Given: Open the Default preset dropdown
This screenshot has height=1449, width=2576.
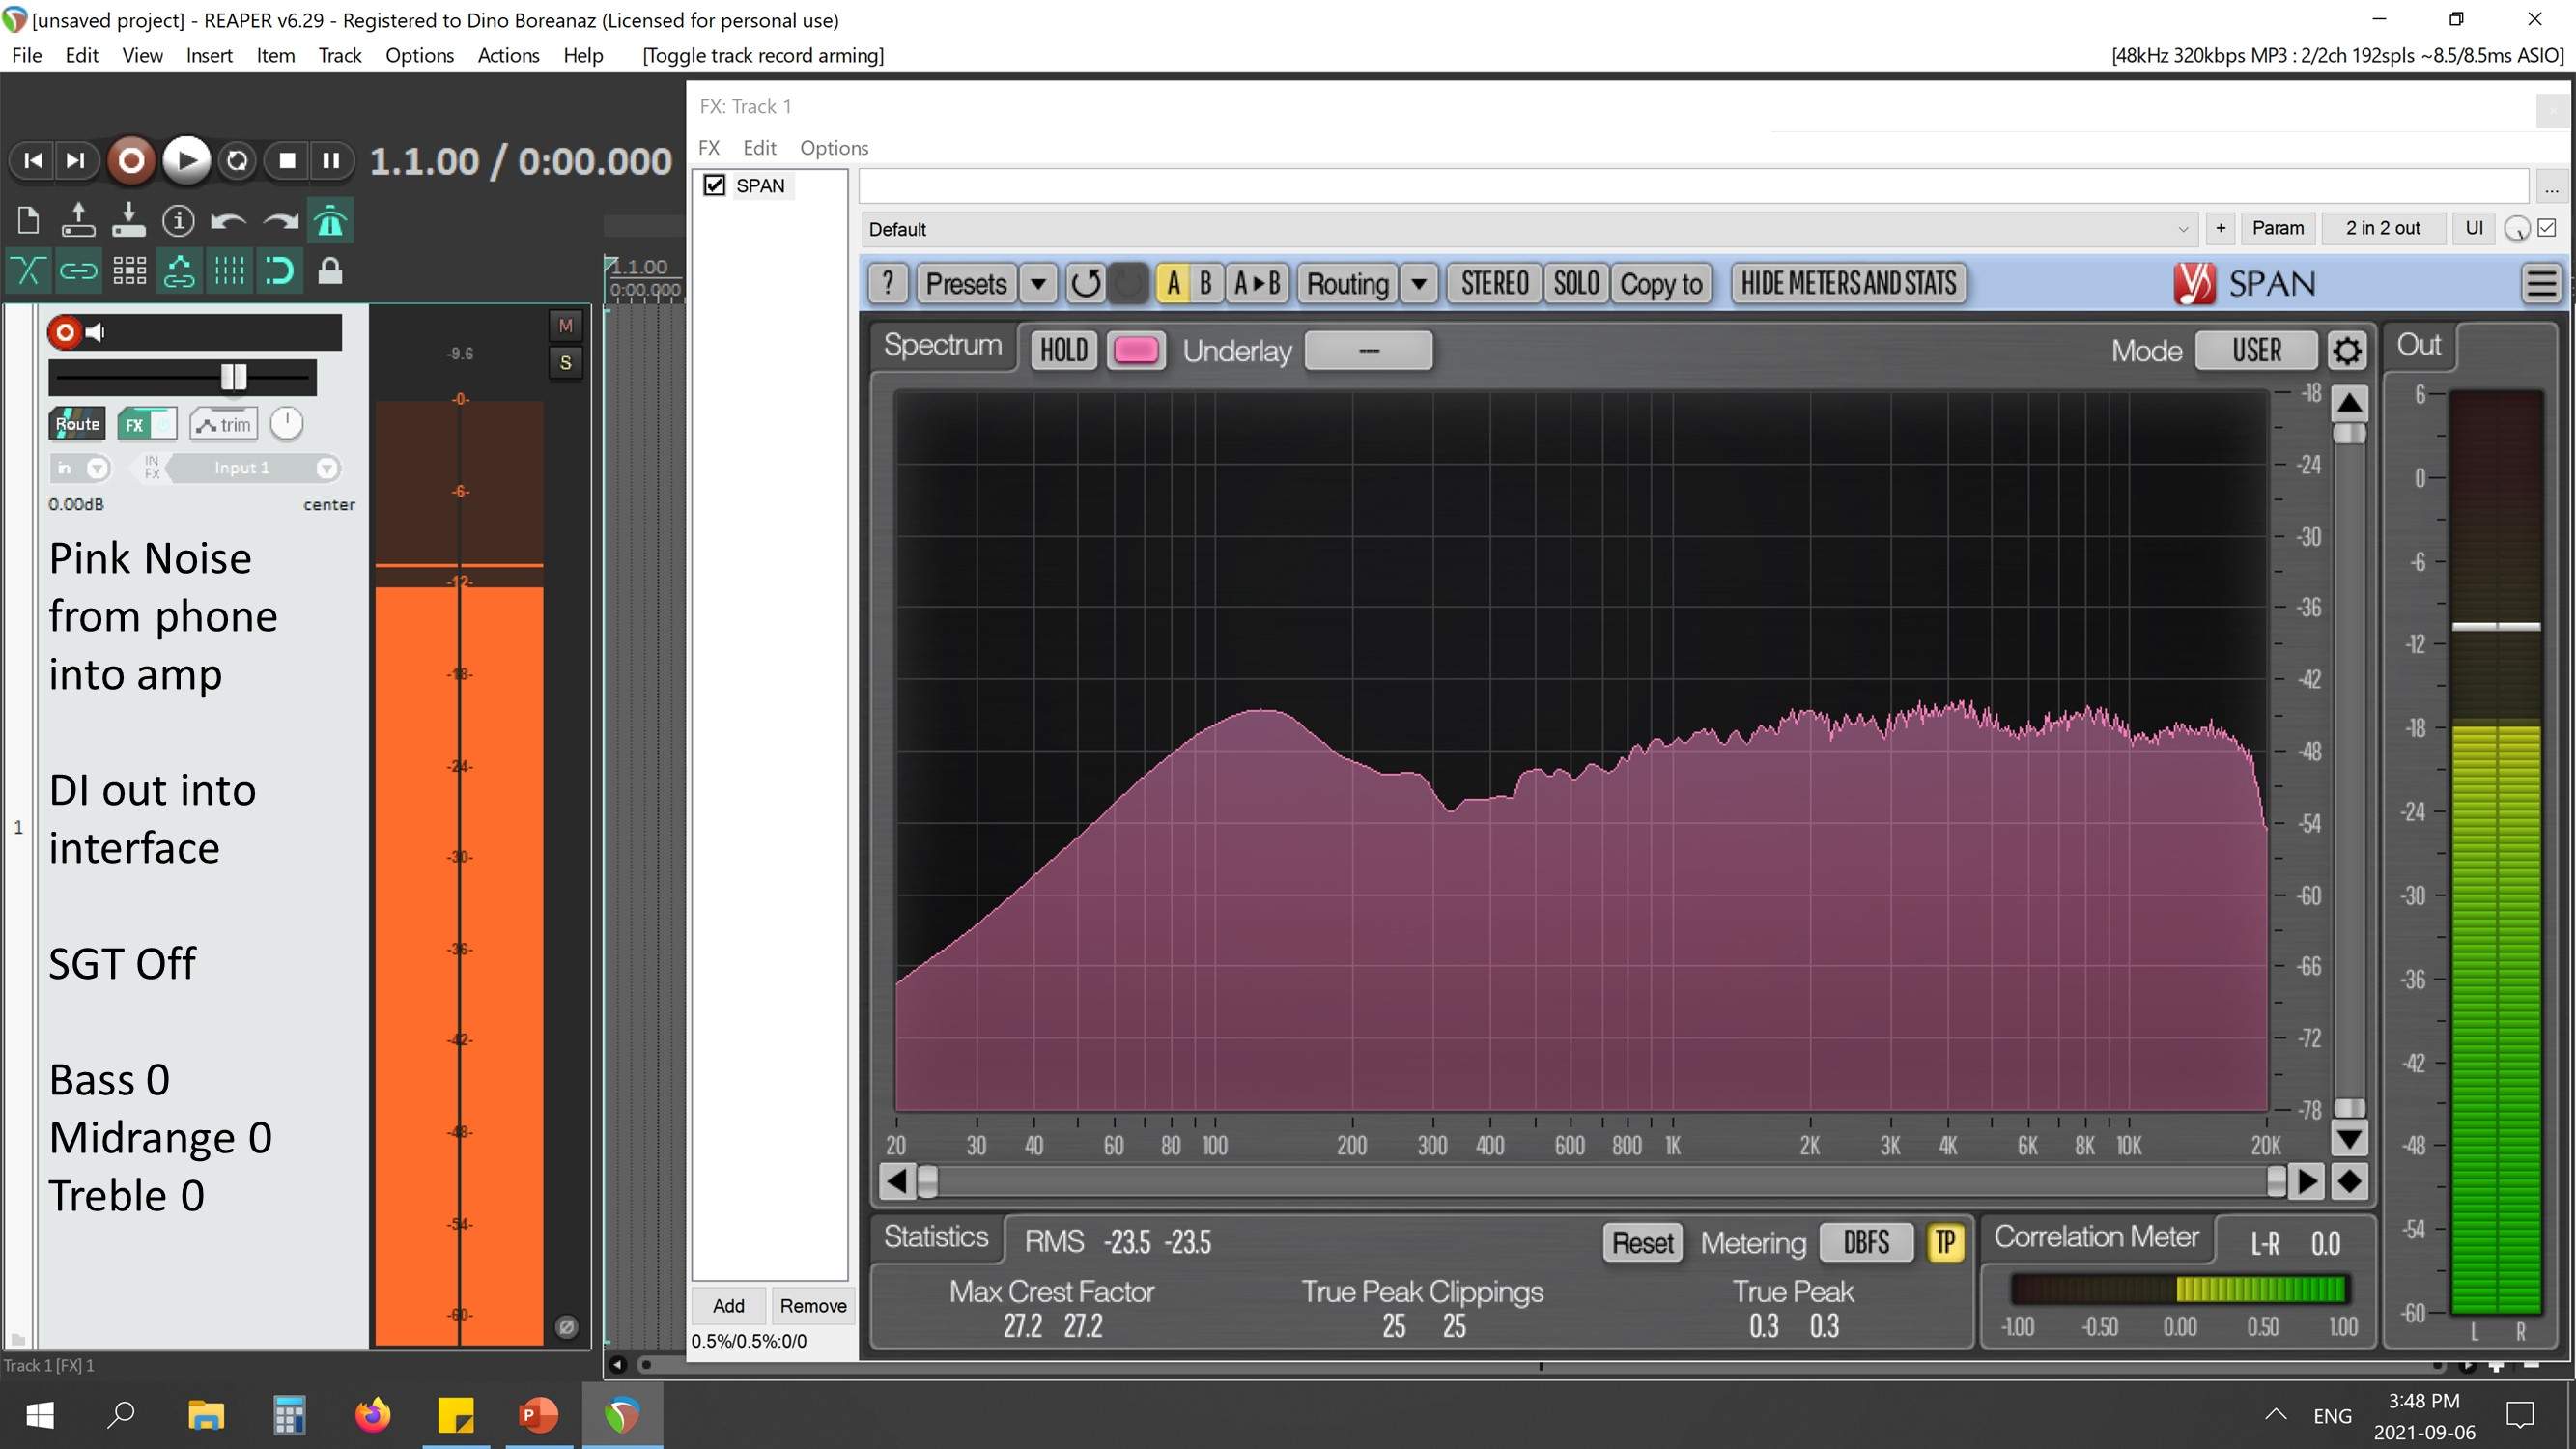Looking at the screenshot, I should coord(1528,229).
